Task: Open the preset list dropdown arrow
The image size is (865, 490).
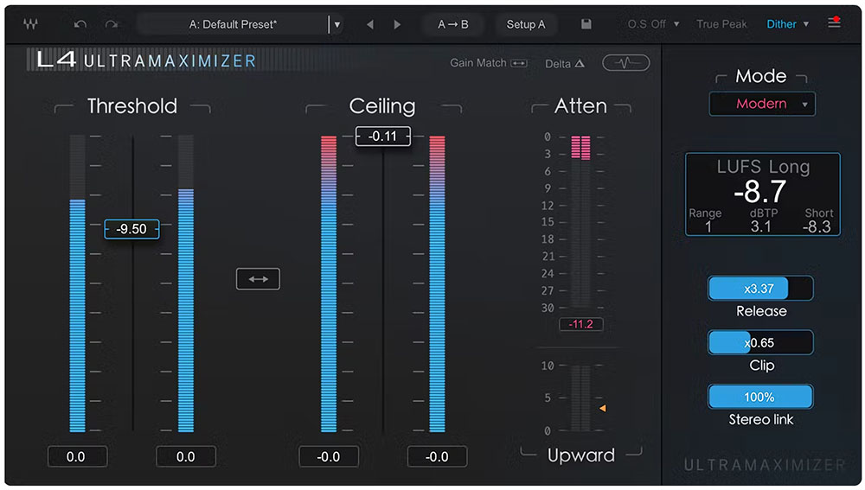Action: pyautogui.click(x=337, y=25)
